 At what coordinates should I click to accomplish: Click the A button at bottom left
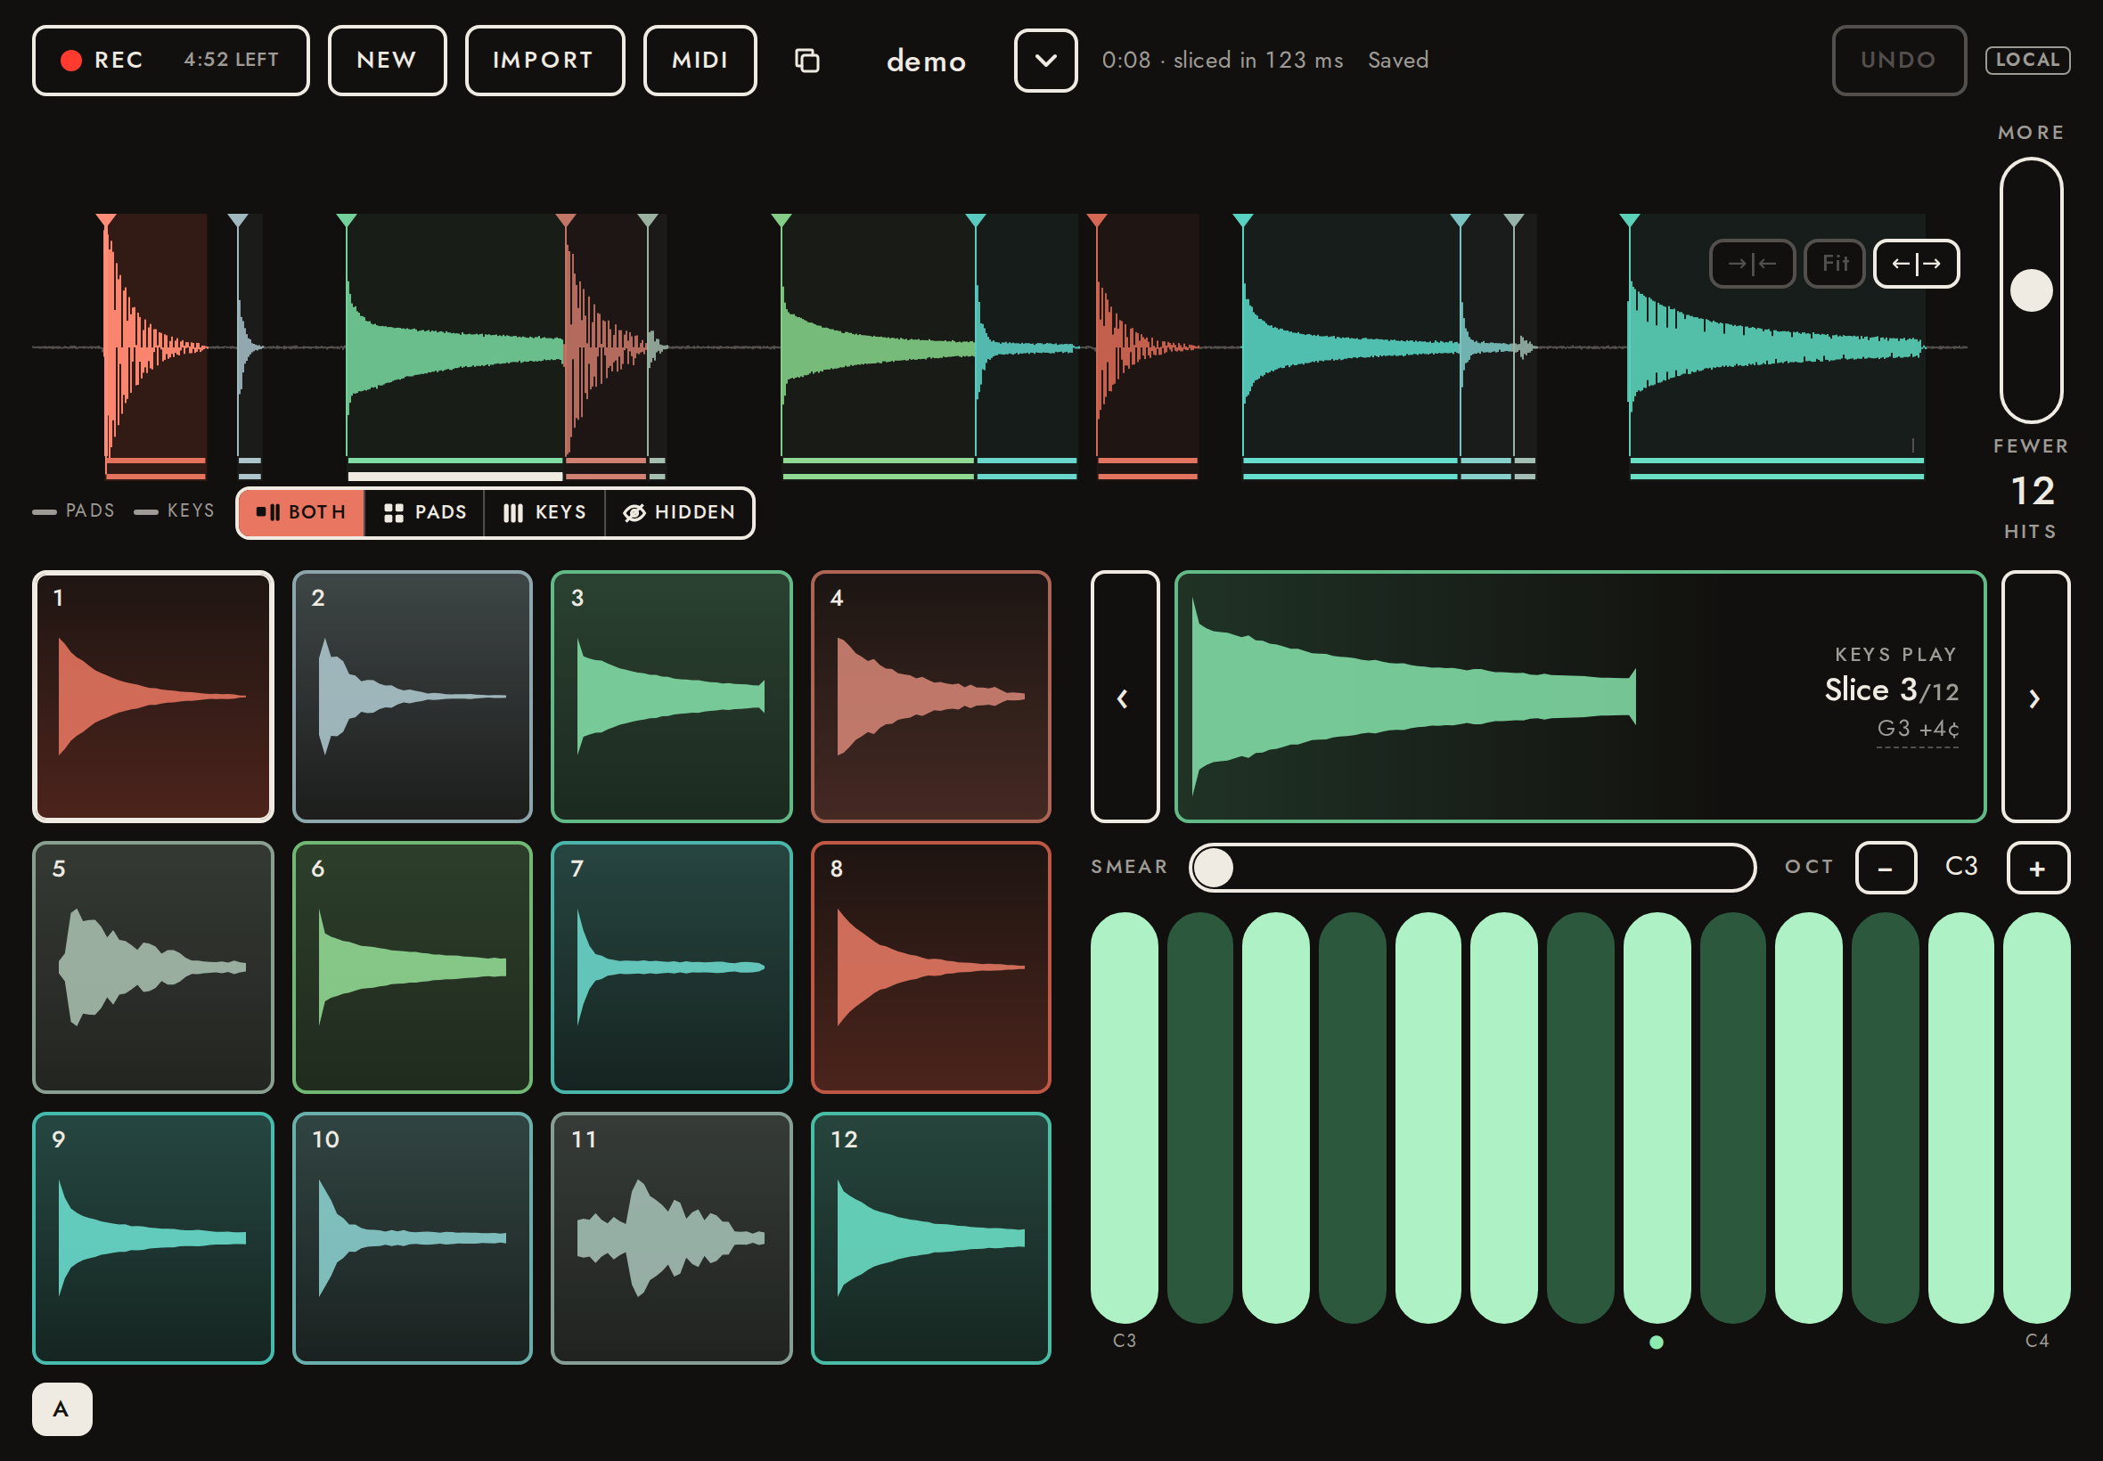(62, 1408)
